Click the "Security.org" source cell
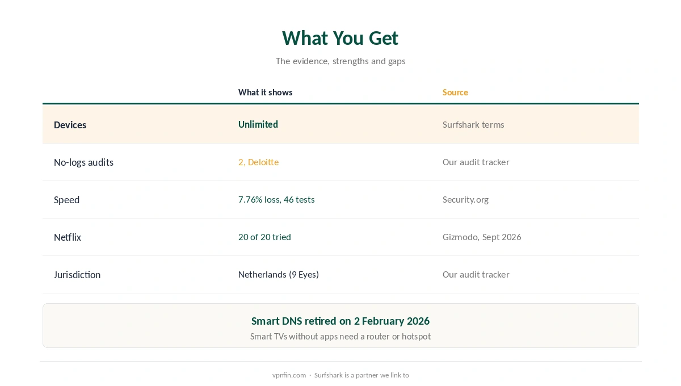This screenshot has width=681, height=386. coord(465,199)
